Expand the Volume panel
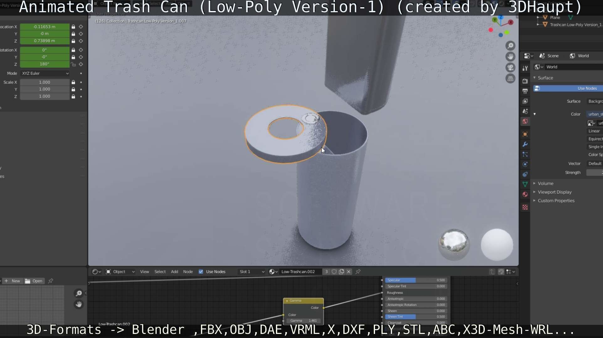 (545, 183)
